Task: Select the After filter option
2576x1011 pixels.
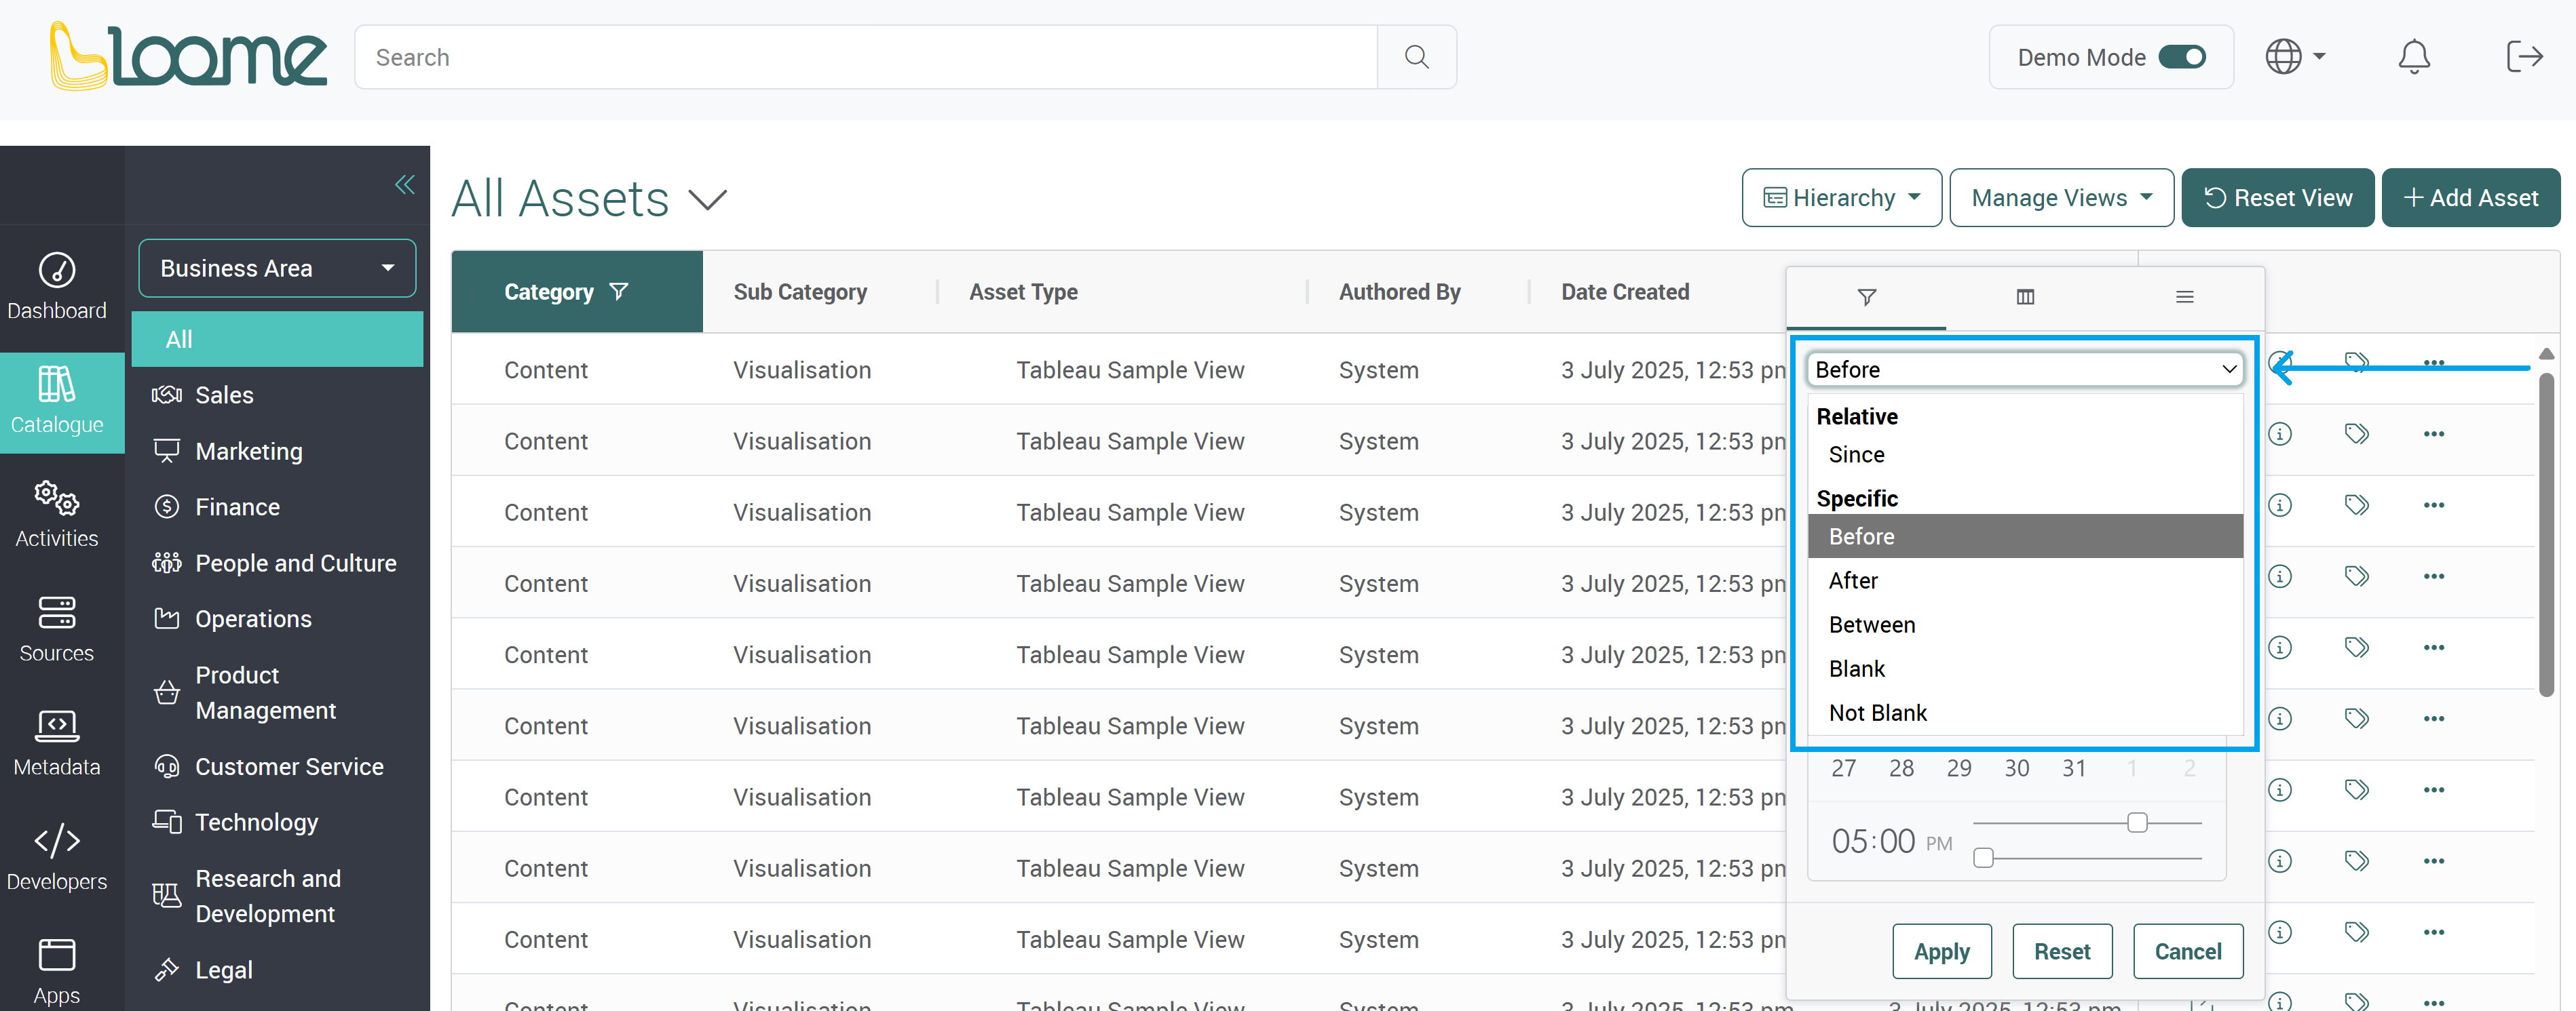Action: [2025, 580]
